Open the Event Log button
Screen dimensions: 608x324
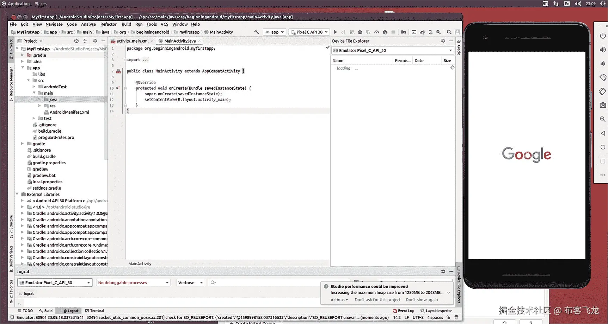[403, 311]
